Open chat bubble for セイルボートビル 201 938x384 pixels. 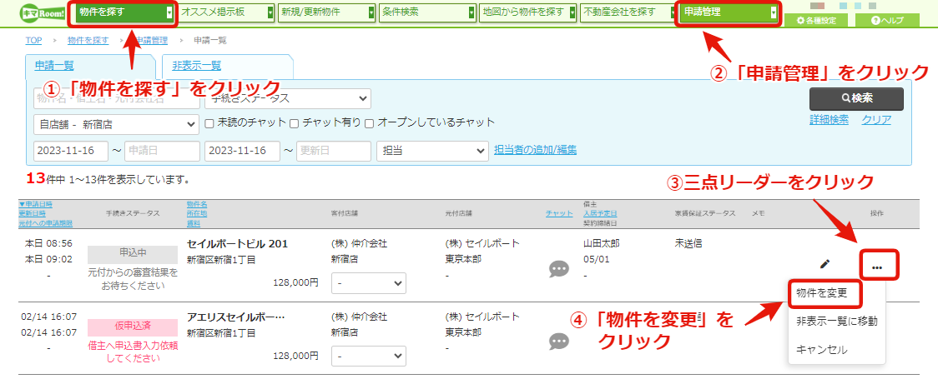[x=559, y=269]
